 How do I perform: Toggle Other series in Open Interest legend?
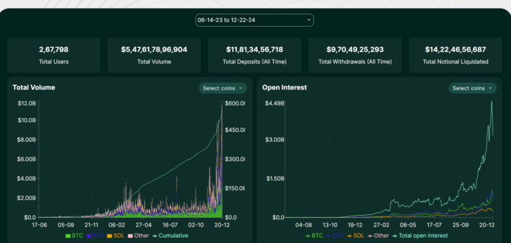tap(379, 236)
